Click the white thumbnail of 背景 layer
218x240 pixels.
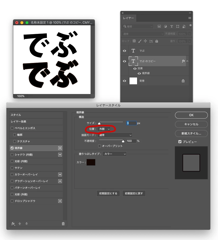coord(133,81)
